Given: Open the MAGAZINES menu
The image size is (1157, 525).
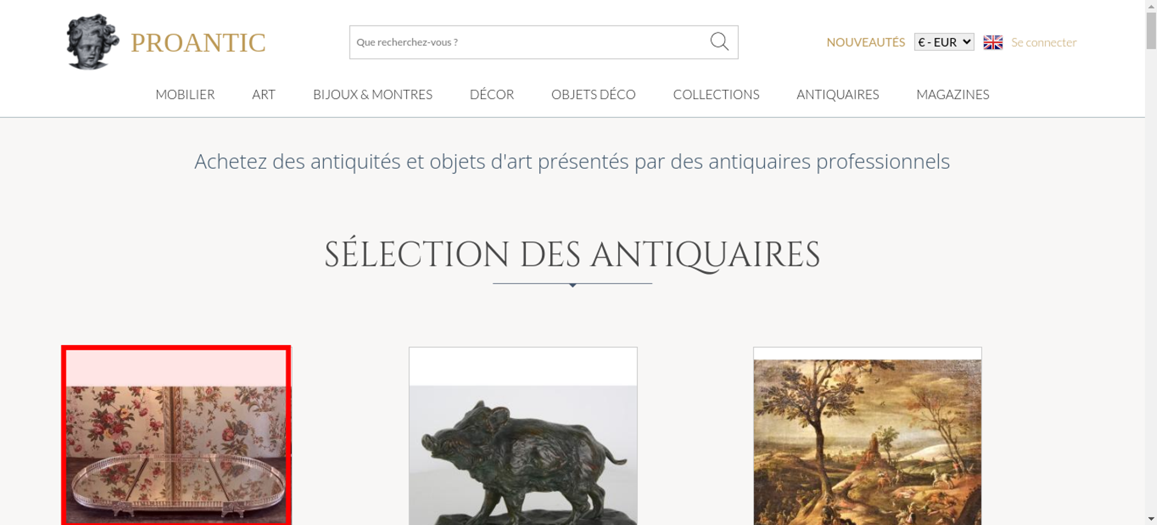Looking at the screenshot, I should click(953, 94).
